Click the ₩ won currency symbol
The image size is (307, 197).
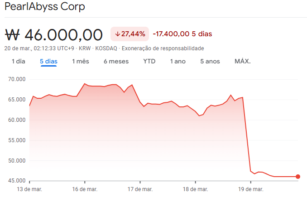tap(13, 34)
